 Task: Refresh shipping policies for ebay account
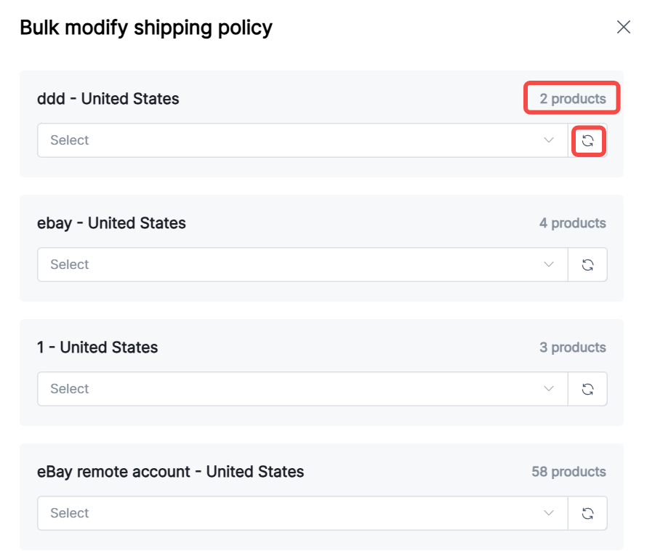(588, 265)
